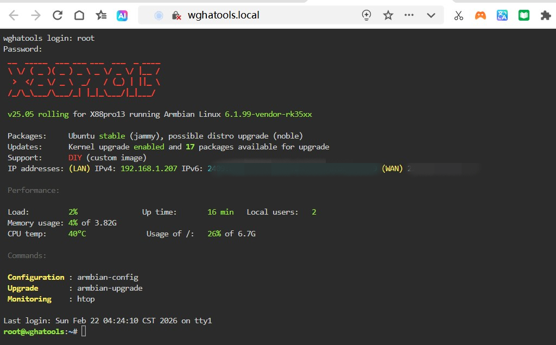The width and height of the screenshot is (556, 345).
Task: Open the AI assistant icon
Action: [x=122, y=15]
